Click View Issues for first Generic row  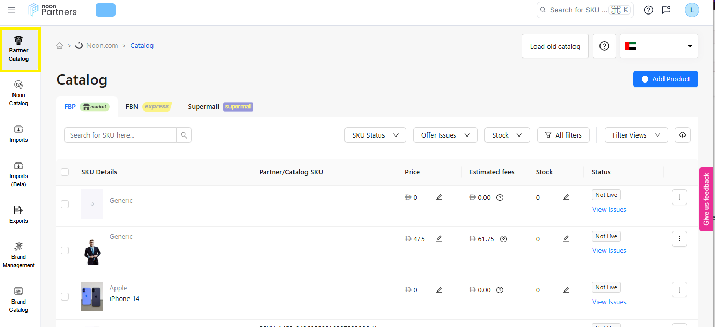[x=609, y=210]
